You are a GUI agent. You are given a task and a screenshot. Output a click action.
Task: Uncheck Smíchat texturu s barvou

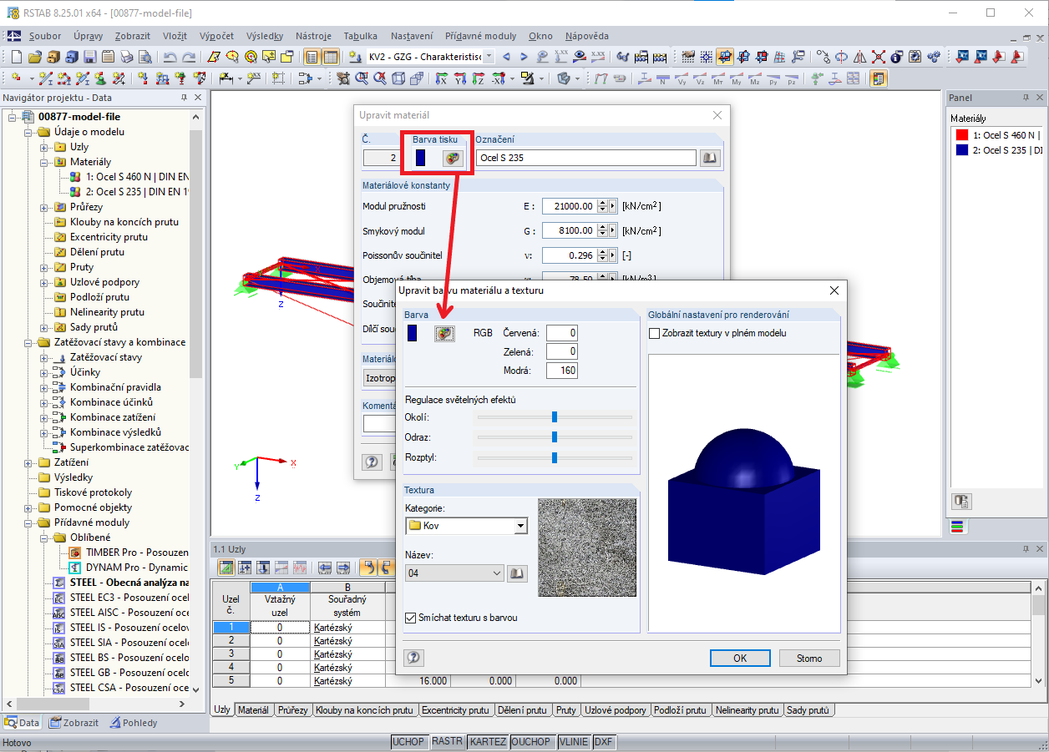[410, 618]
